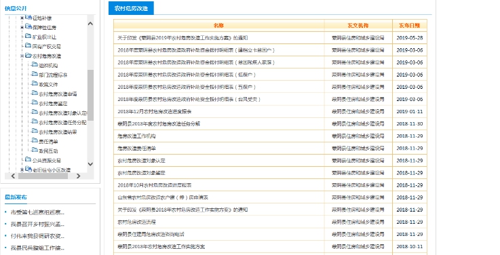Viewport: 500px width, 255px height.
Task: Open 农村危房改造对象认定 in the table
Action: [x=141, y=161]
